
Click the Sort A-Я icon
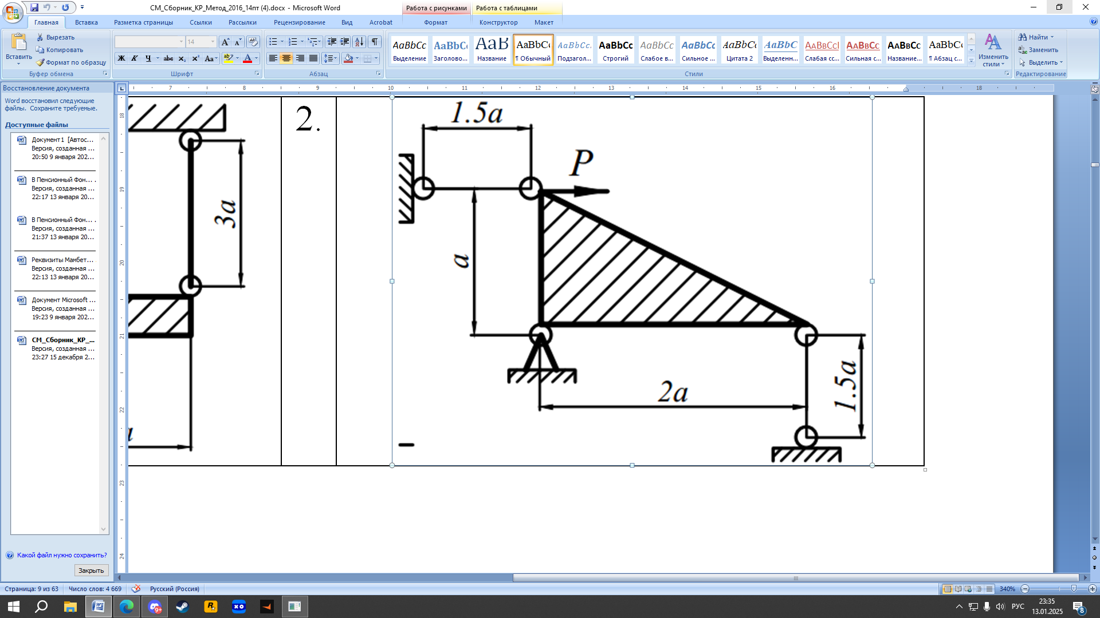pyautogui.click(x=359, y=42)
